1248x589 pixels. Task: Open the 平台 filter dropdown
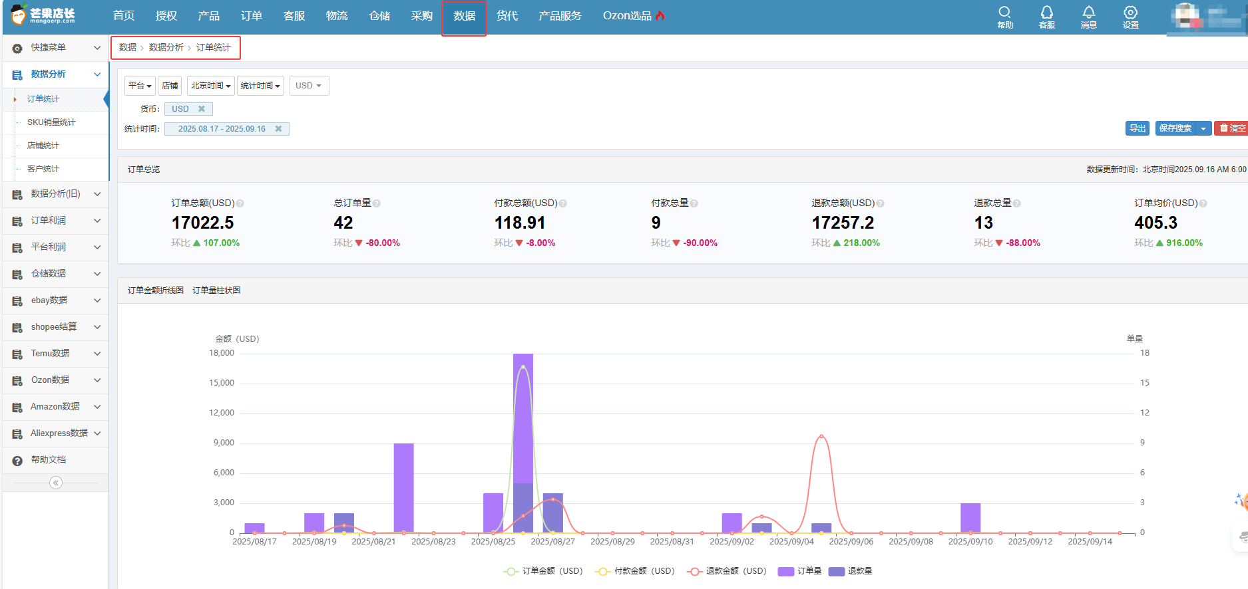pyautogui.click(x=140, y=86)
